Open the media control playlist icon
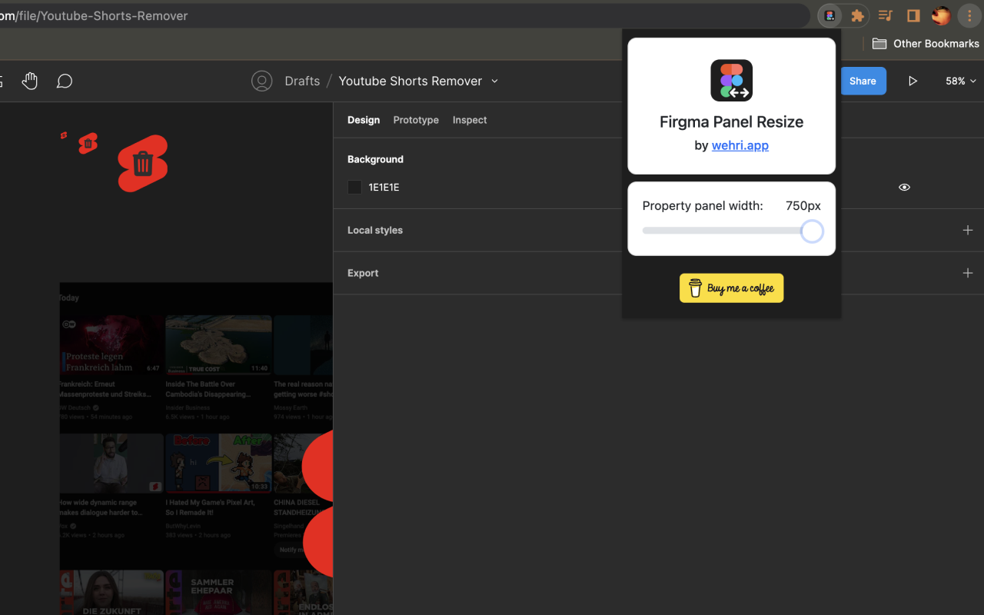Screen dimensions: 984x615 886,15
